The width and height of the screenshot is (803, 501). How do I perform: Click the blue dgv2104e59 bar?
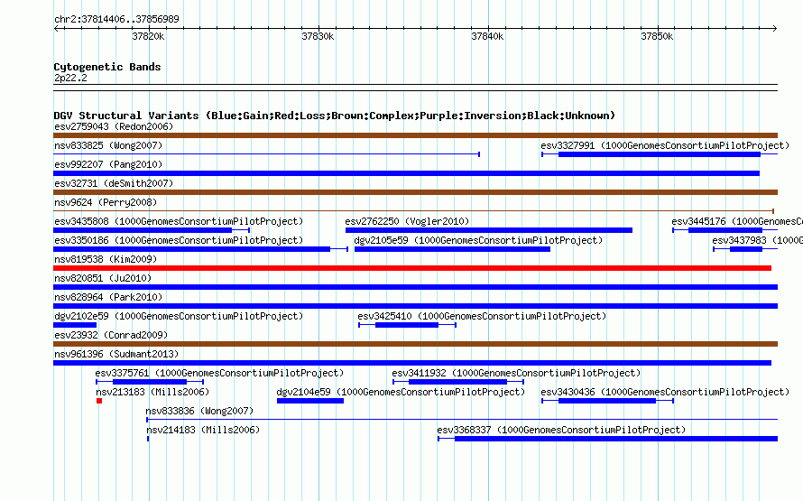click(310, 401)
